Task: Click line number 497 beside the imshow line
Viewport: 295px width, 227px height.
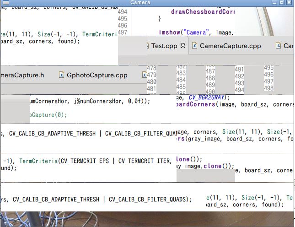Action: coord(123,32)
